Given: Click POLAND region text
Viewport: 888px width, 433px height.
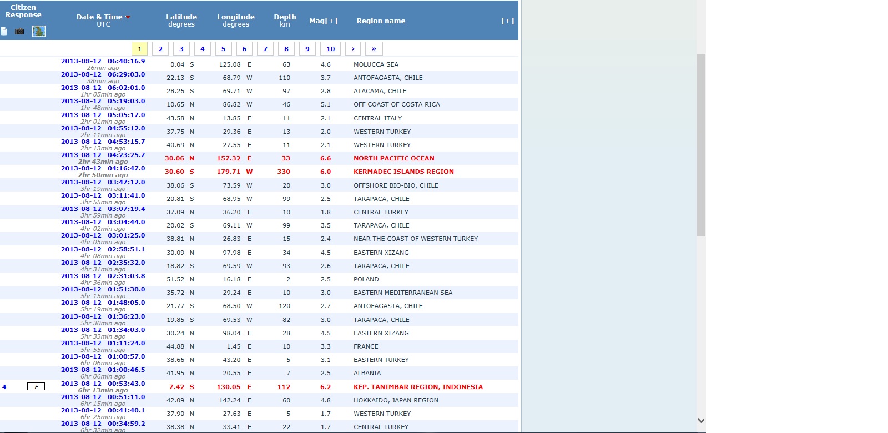Looking at the screenshot, I should click(366, 279).
